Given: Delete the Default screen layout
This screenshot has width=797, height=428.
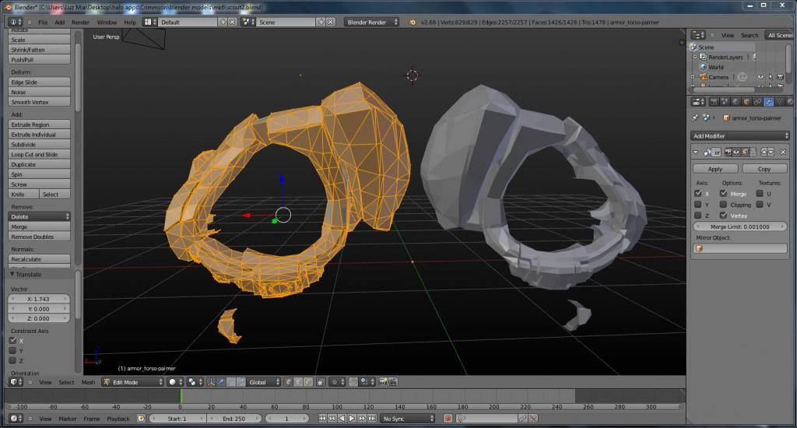Looking at the screenshot, I should (232, 22).
